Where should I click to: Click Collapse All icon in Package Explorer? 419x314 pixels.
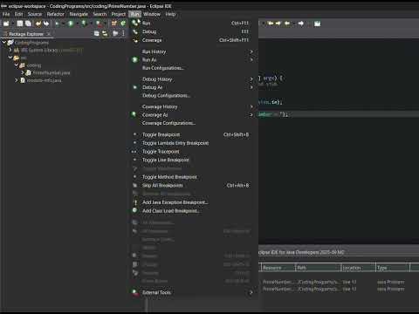pos(97,34)
